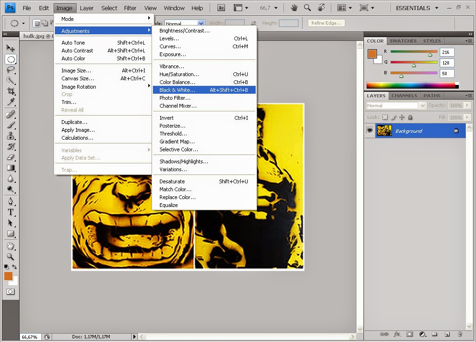Image resolution: width=476 pixels, height=342 pixels.
Task: Reset default foreground and background colors
Action: tap(7, 267)
